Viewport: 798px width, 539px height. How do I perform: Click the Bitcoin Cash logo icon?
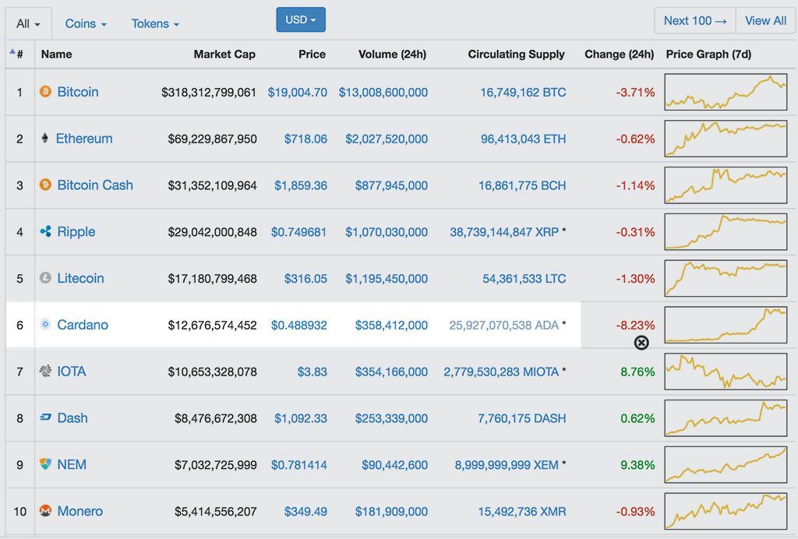click(45, 185)
